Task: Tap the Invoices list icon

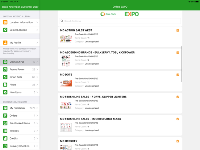Action: click(5, 131)
